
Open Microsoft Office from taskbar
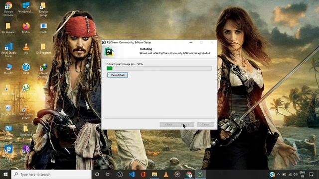[x=143, y=175]
